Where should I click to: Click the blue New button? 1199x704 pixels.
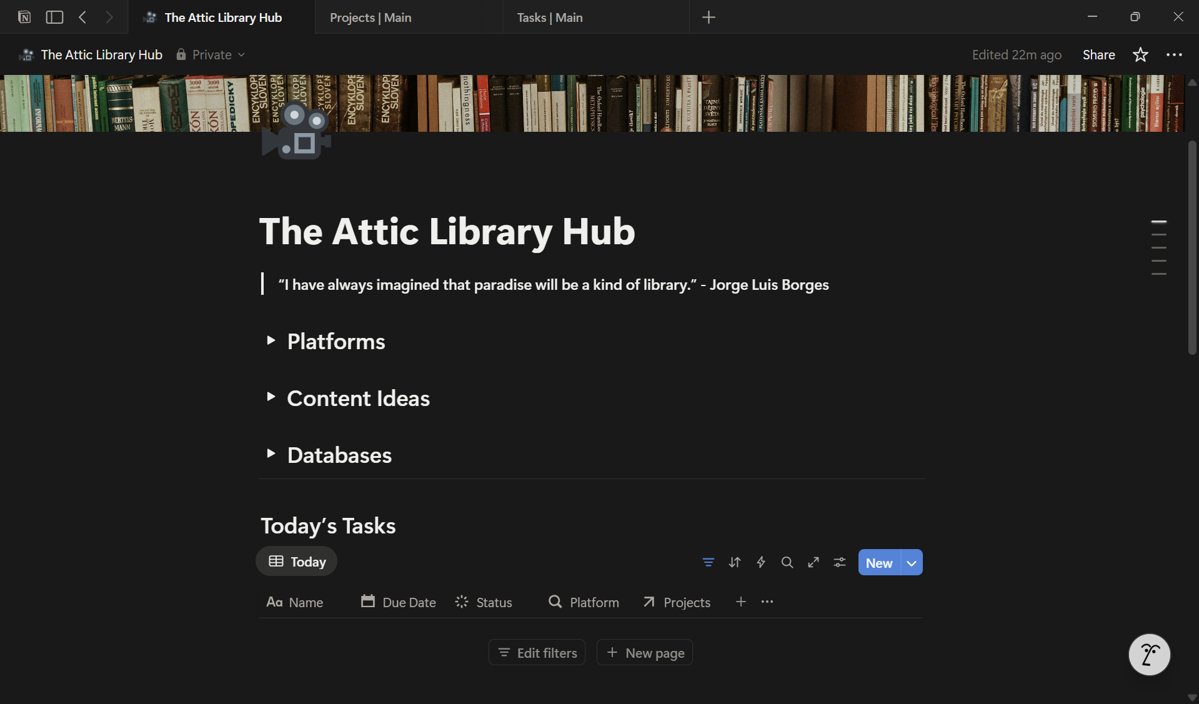tap(879, 563)
